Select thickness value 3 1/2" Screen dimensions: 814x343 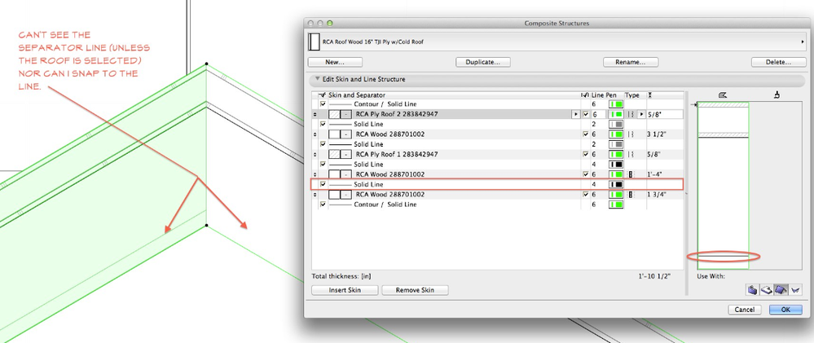(657, 134)
